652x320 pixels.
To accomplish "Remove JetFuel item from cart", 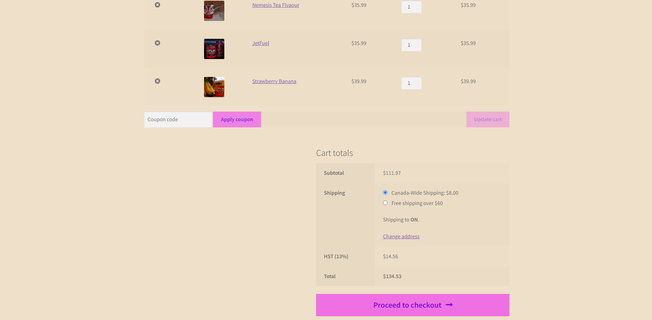I will click(x=157, y=43).
